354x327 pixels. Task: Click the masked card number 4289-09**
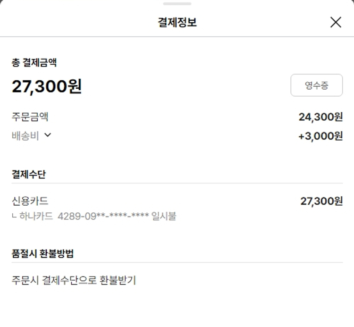(103, 217)
